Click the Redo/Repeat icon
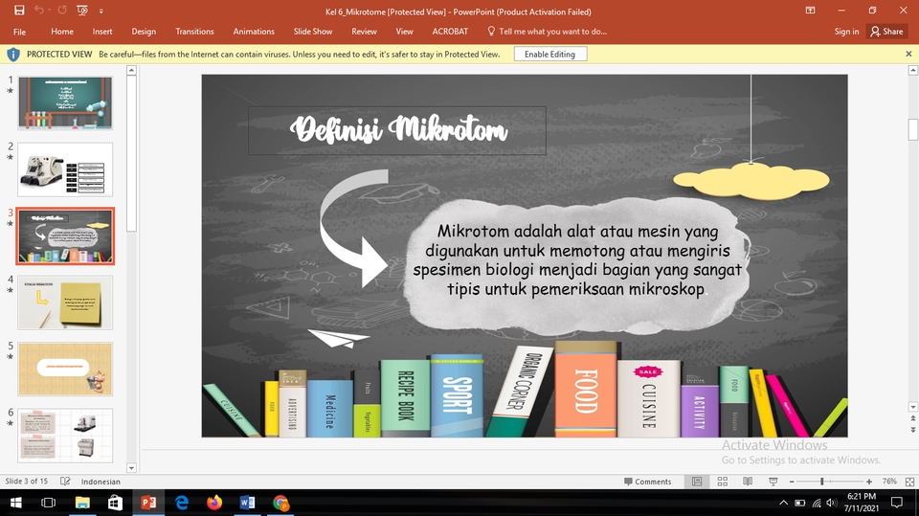 (62, 11)
